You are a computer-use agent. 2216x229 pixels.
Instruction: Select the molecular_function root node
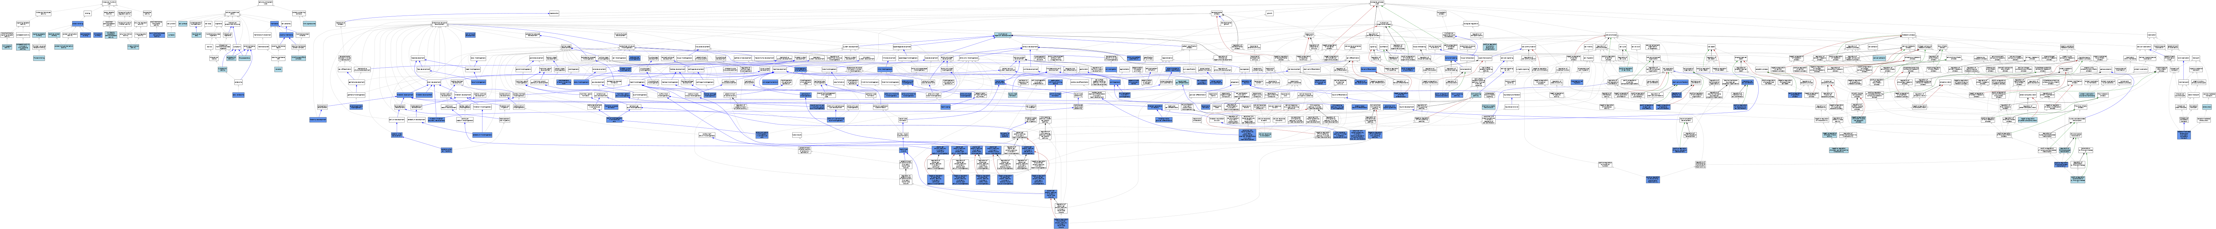click(x=109, y=3)
